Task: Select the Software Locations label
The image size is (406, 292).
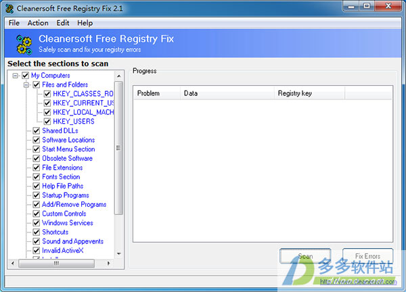Action: (x=68, y=140)
